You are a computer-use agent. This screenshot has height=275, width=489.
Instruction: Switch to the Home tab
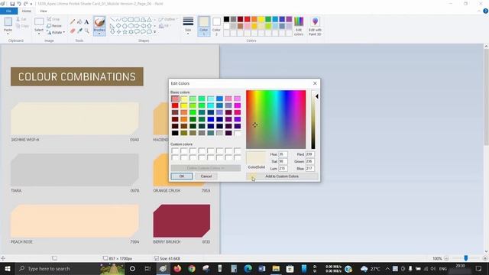point(27,11)
